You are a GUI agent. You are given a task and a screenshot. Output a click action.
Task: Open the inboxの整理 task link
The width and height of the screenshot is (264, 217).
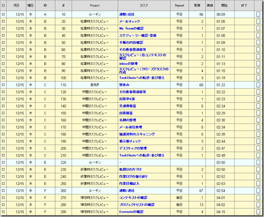[x=128, y=64]
